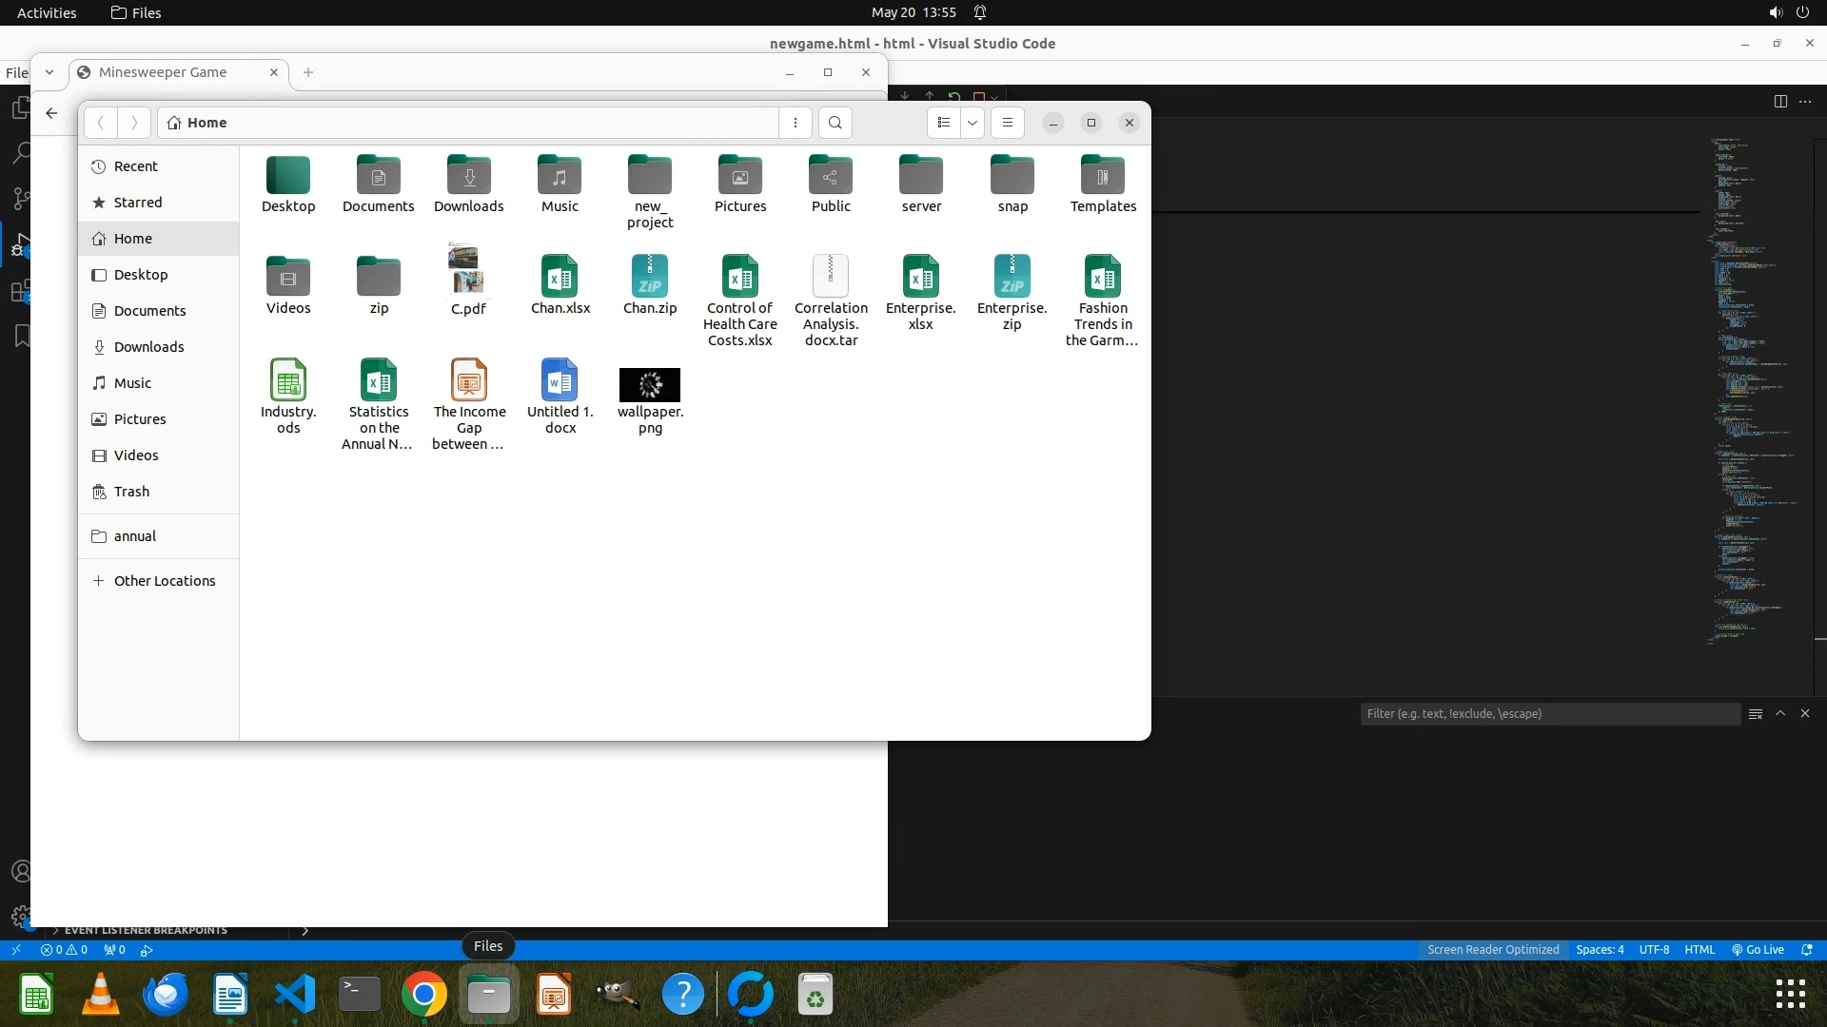The height and width of the screenshot is (1027, 1827).
Task: Open the Files hamburger menu
Action: coord(1007,123)
